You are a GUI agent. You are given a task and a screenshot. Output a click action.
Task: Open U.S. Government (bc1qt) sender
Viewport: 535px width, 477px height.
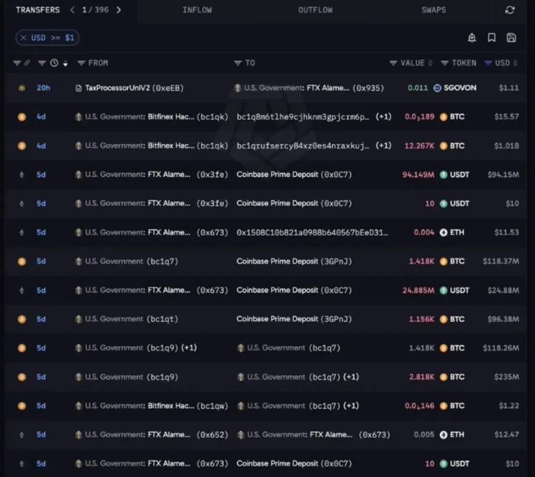click(x=131, y=319)
